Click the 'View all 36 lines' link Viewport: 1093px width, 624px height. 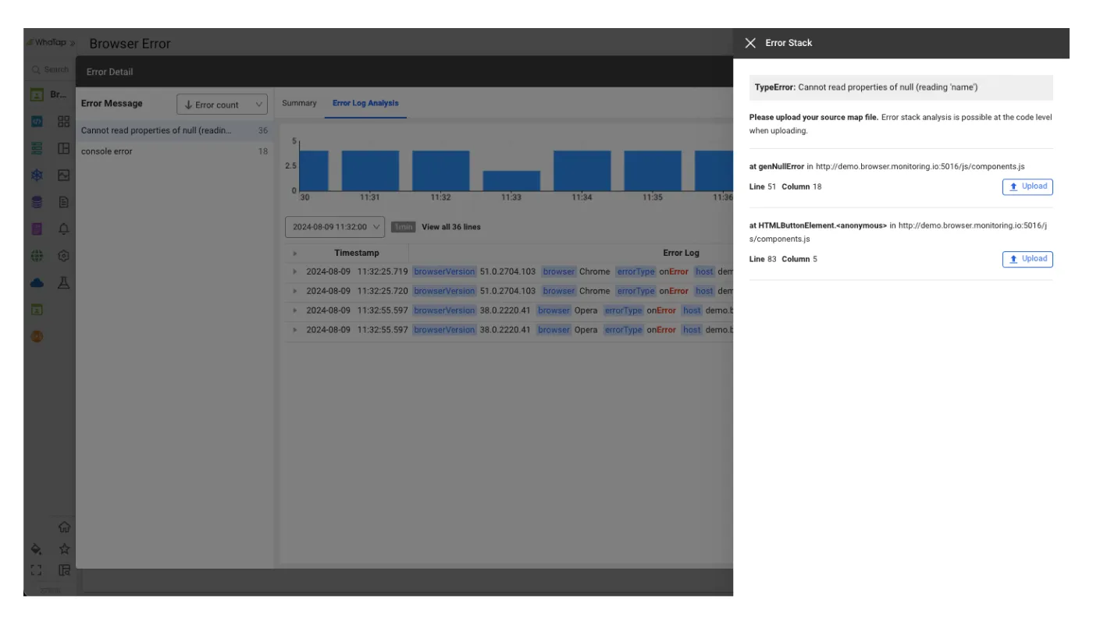point(451,227)
